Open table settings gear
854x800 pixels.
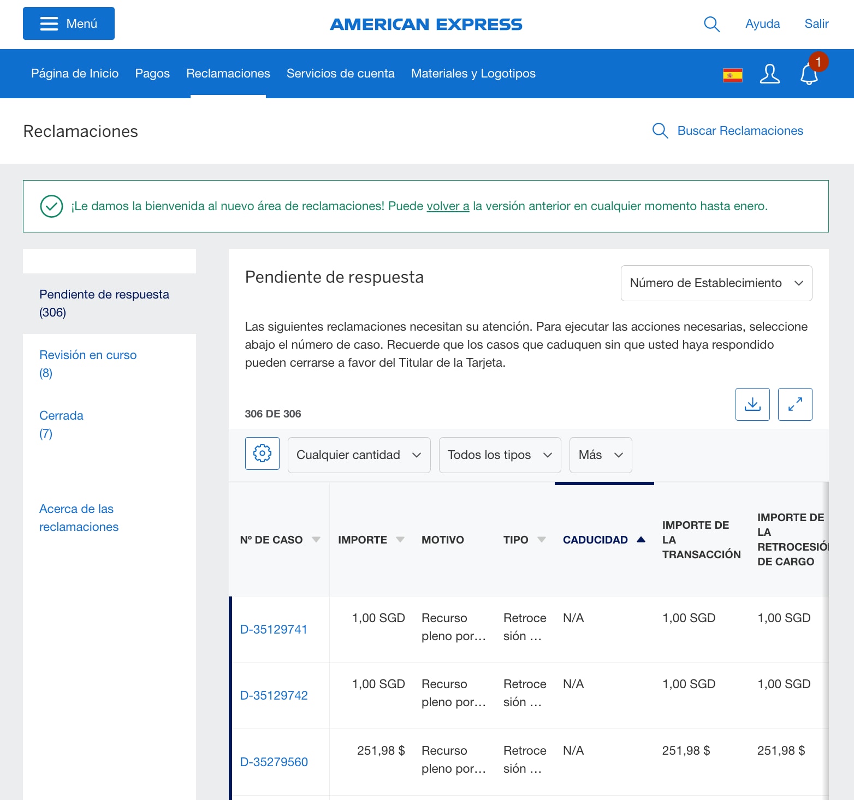[262, 453]
